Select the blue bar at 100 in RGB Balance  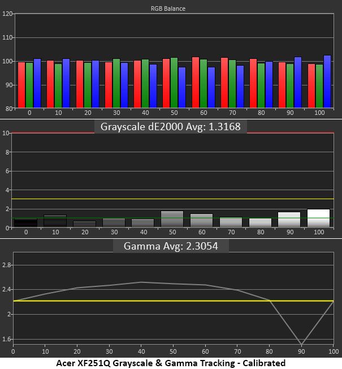[327, 81]
